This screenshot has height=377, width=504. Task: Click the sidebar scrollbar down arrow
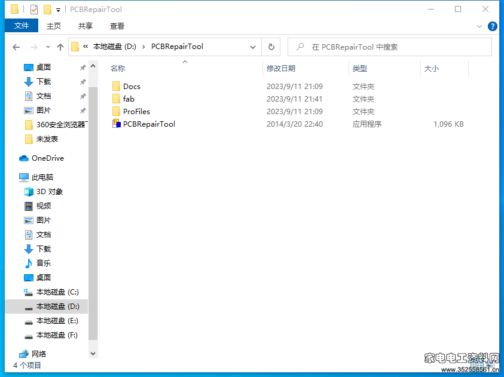(x=93, y=354)
